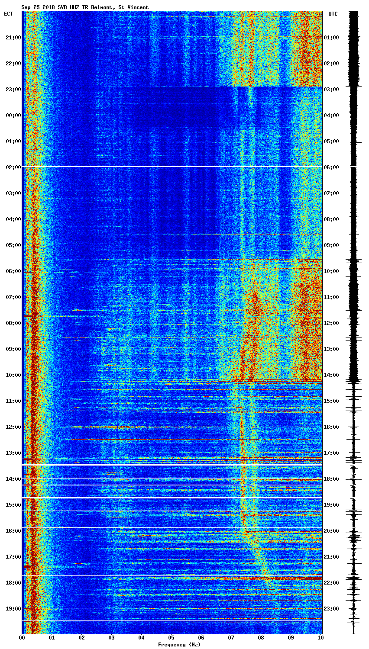Image resolution: width=369 pixels, height=649 pixels.
Task: Click the '06' frequency tick label
Action: [x=201, y=638]
